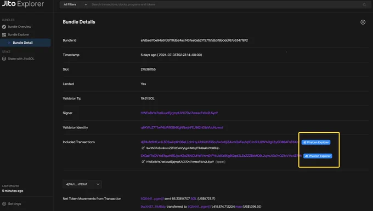
Task: Expand the 4jT8u1 transaction selector dropdown
Action: pyautogui.click(x=82, y=184)
